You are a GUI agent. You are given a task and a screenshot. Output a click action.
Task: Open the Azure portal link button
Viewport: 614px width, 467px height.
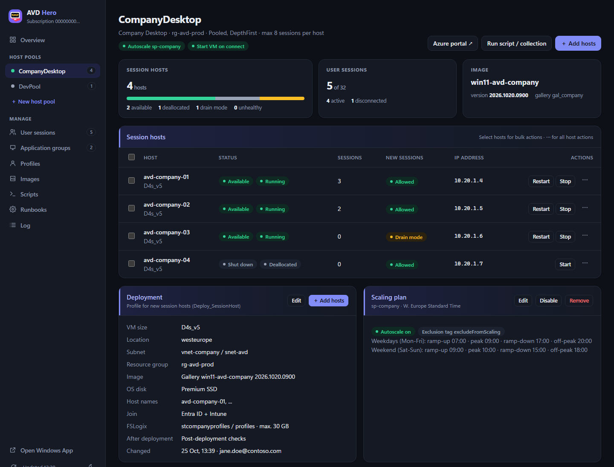(x=453, y=43)
